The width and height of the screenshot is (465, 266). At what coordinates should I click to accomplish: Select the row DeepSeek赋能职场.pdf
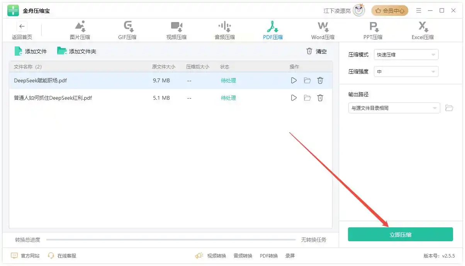[x=170, y=80]
